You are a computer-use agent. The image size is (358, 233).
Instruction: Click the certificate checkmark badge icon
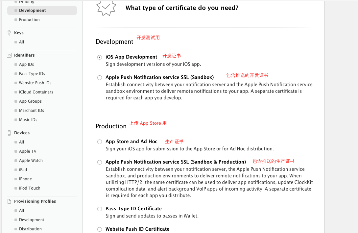point(106,8)
